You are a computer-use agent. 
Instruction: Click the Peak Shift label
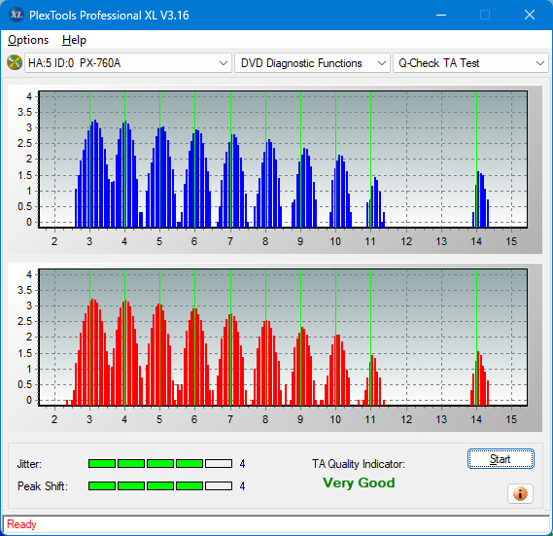coord(43,485)
